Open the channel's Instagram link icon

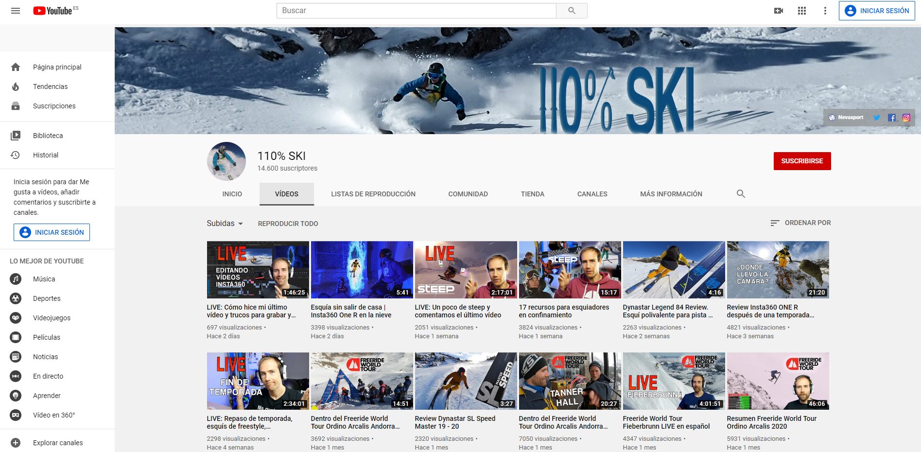point(906,118)
